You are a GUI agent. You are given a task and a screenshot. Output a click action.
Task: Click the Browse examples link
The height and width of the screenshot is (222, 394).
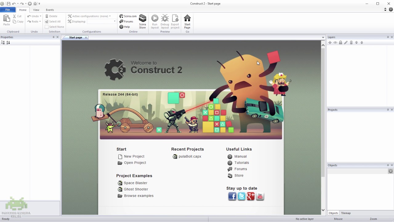[x=139, y=196]
